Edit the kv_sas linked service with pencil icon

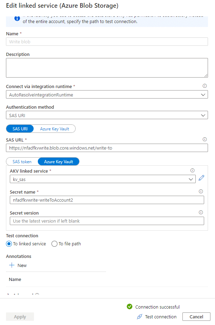point(201,178)
